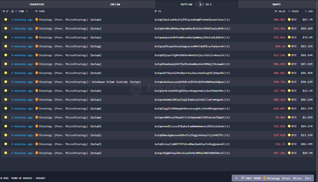Open Strategy (bc1q6) sender entity link
Viewport: 318px width, 182px height.
click(70, 20)
